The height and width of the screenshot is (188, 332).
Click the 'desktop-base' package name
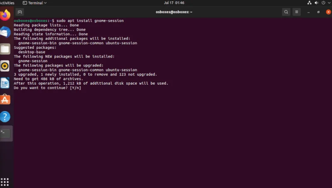tap(32, 52)
